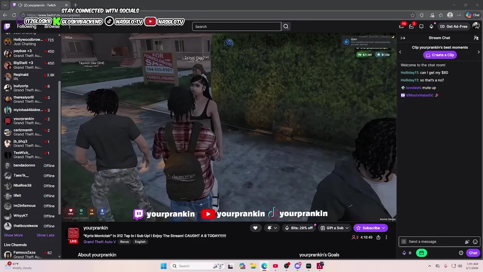Open chat settings gear
Image resolution: width=483 pixels, height=272 pixels.
click(461, 253)
